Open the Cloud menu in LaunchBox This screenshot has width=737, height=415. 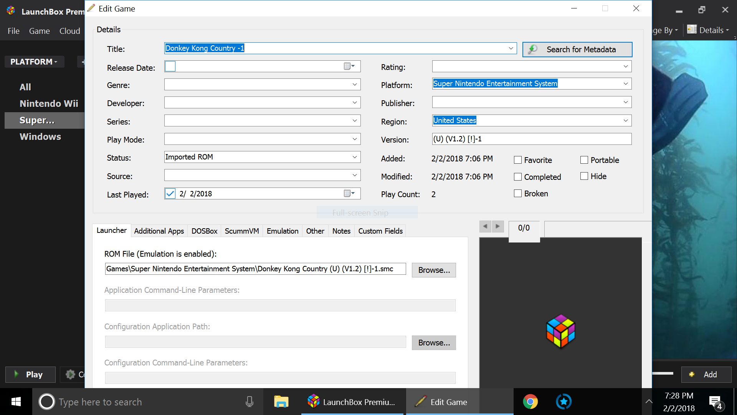[x=70, y=31]
